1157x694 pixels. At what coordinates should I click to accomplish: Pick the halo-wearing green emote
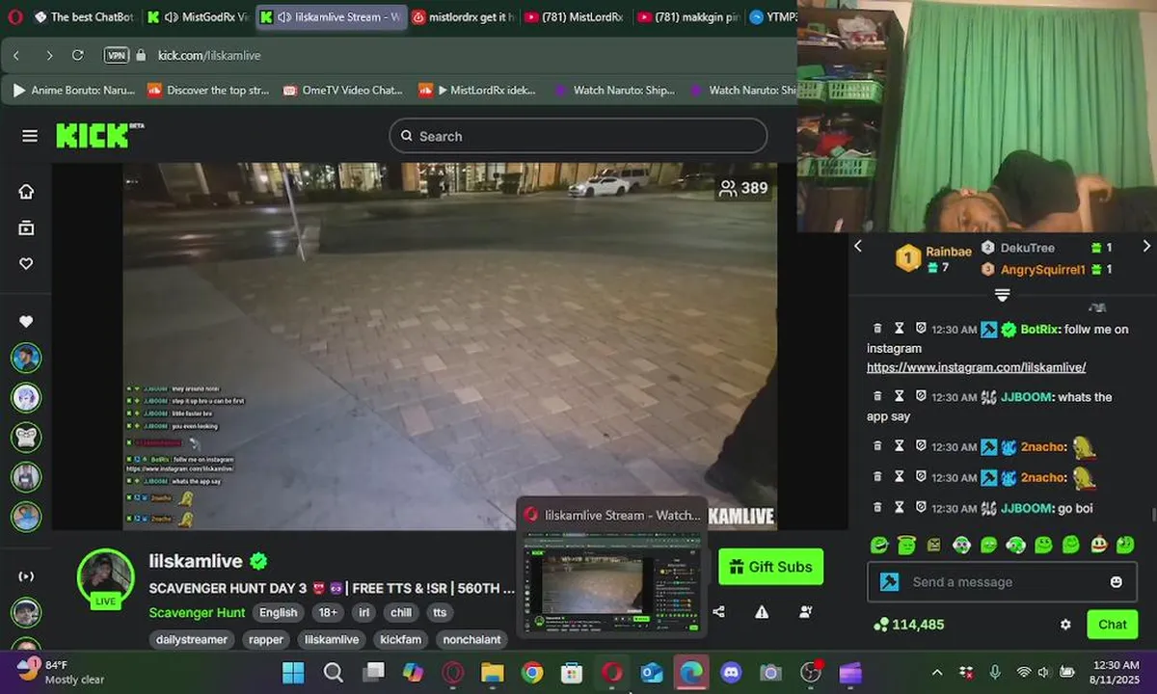click(x=906, y=545)
